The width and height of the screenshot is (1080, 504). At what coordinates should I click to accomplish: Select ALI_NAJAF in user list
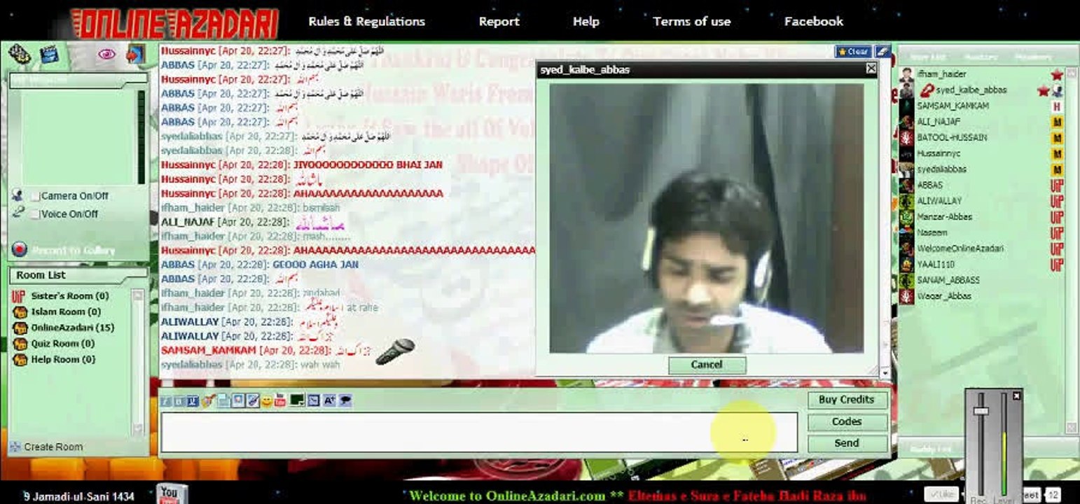[939, 122]
